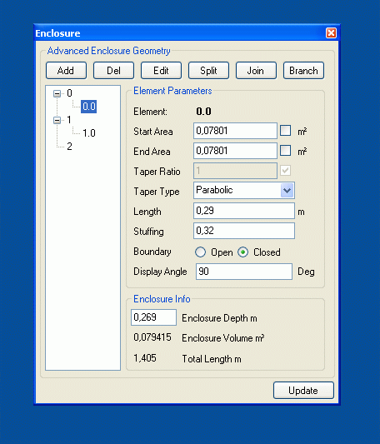Select tree item 0.0
This screenshot has width=380, height=444.
[88, 107]
